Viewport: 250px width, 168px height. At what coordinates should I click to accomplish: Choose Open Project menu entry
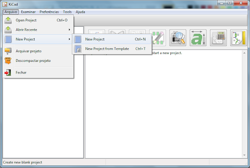click(x=38, y=20)
